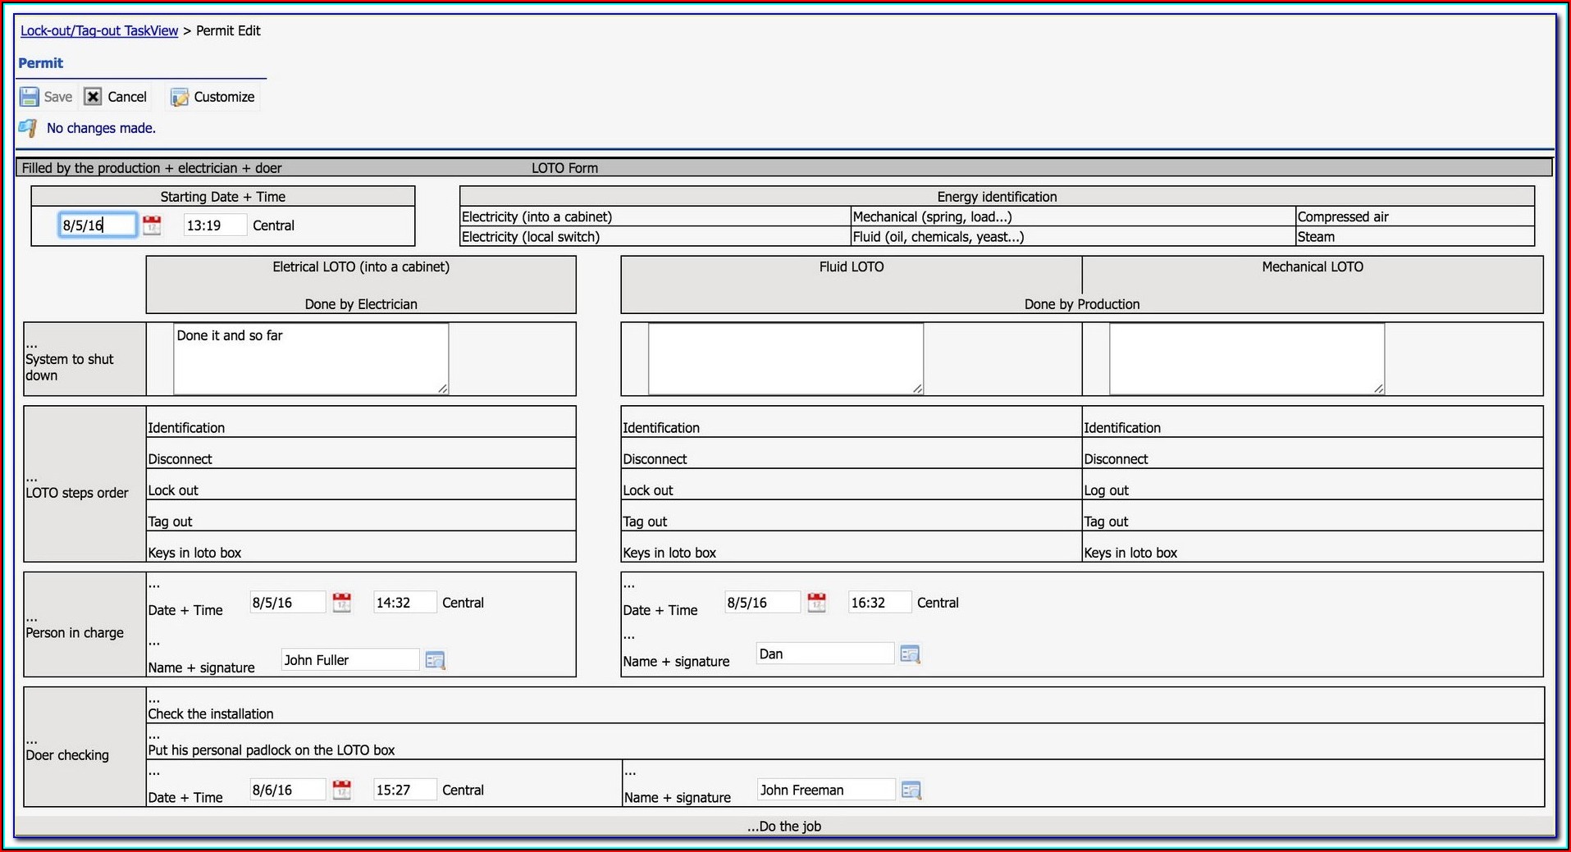This screenshot has width=1571, height=852.
Task: Open name lookup beside John Freeman
Action: (911, 790)
